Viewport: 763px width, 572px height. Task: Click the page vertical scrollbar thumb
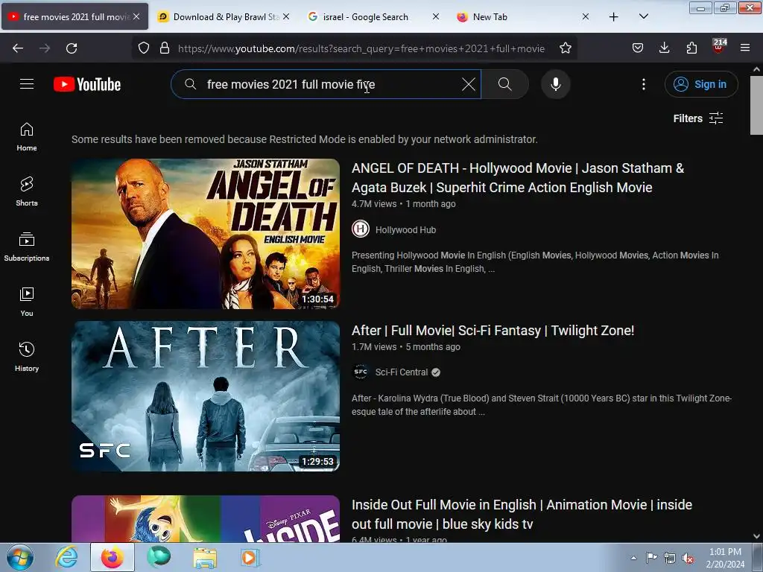[756, 105]
